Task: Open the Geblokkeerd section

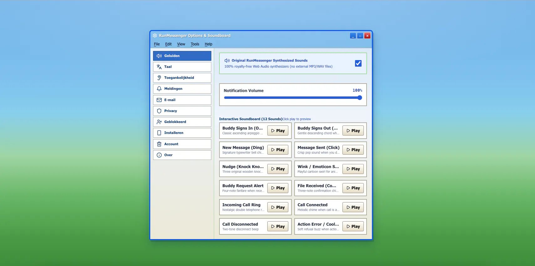Action: [x=182, y=122]
